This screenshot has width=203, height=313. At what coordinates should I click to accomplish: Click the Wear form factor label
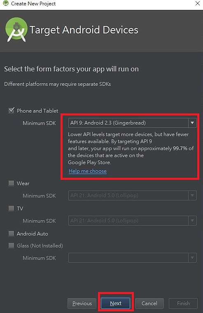[x=23, y=183]
